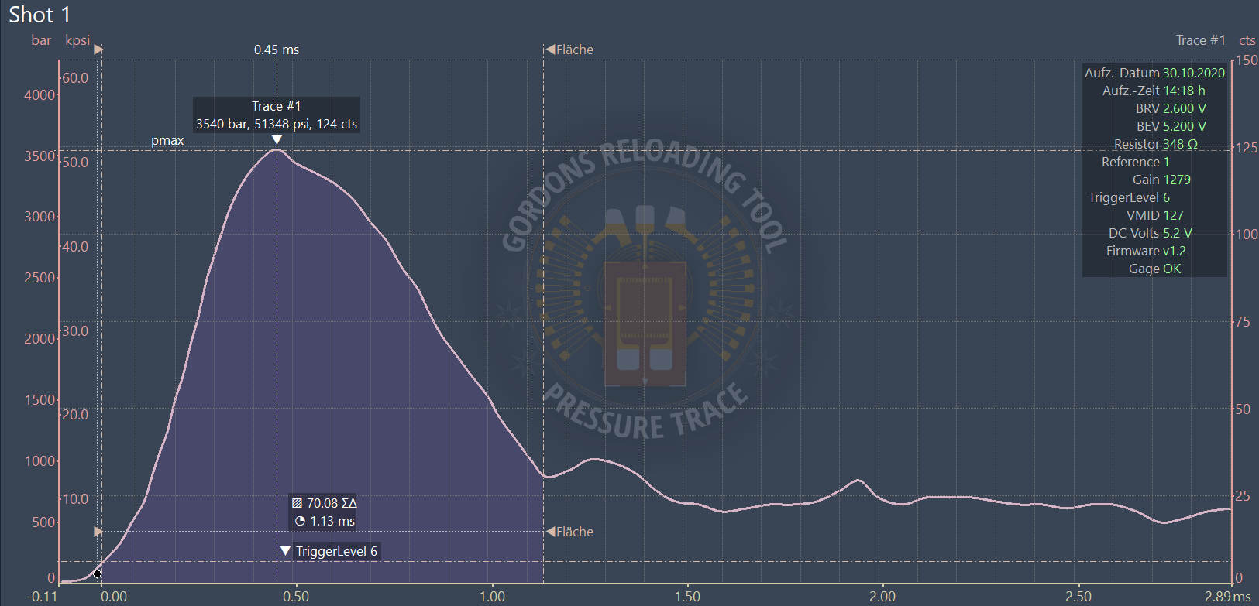Click the '30.0' kpsi axis tick label

click(75, 330)
